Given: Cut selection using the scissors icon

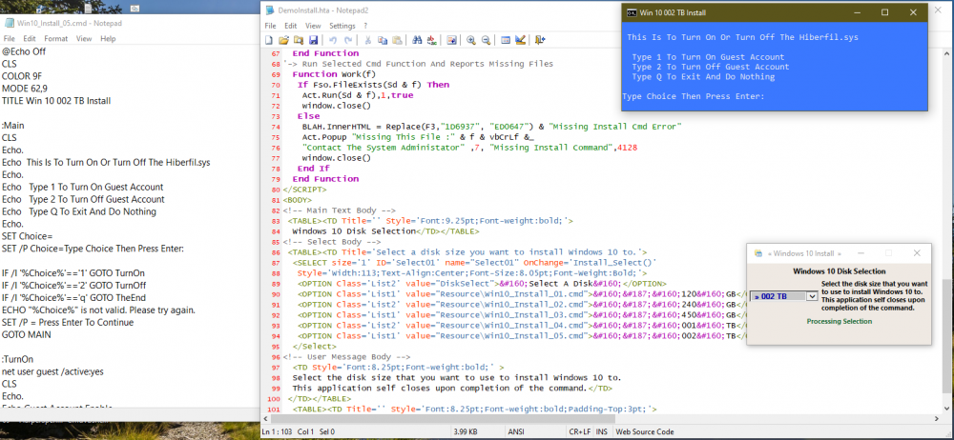Looking at the screenshot, I should [367, 40].
